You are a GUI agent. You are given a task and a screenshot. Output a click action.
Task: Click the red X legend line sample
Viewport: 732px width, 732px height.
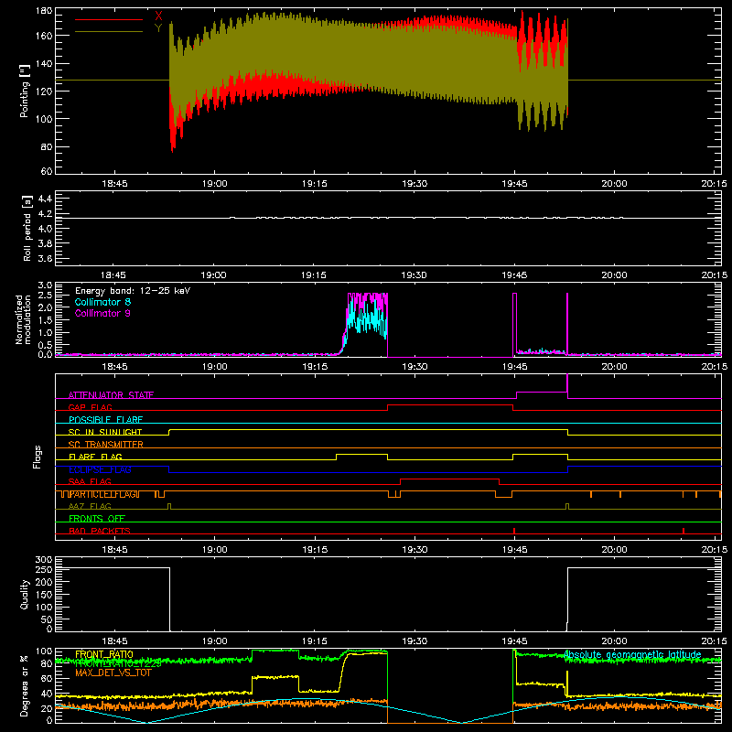109,19
